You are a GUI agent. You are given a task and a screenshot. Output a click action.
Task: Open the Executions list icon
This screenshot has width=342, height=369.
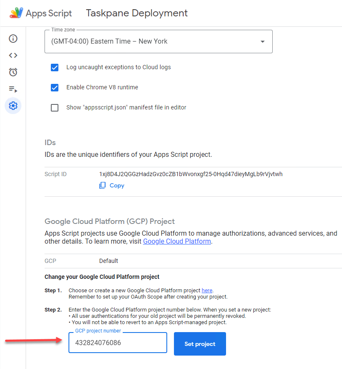(13, 89)
